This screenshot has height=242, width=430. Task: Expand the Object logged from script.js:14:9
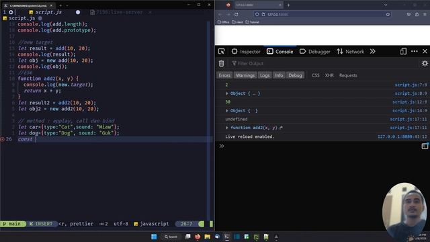point(227,111)
